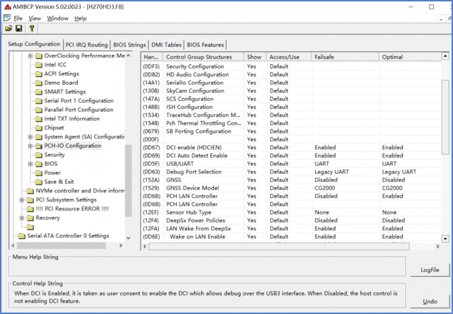Expand the PCI Subsystem Settings node

click(x=22, y=200)
